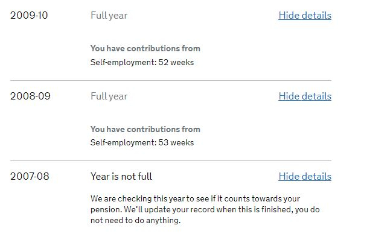
Task: Hide details for tax year 2009-10
Action: tap(305, 16)
